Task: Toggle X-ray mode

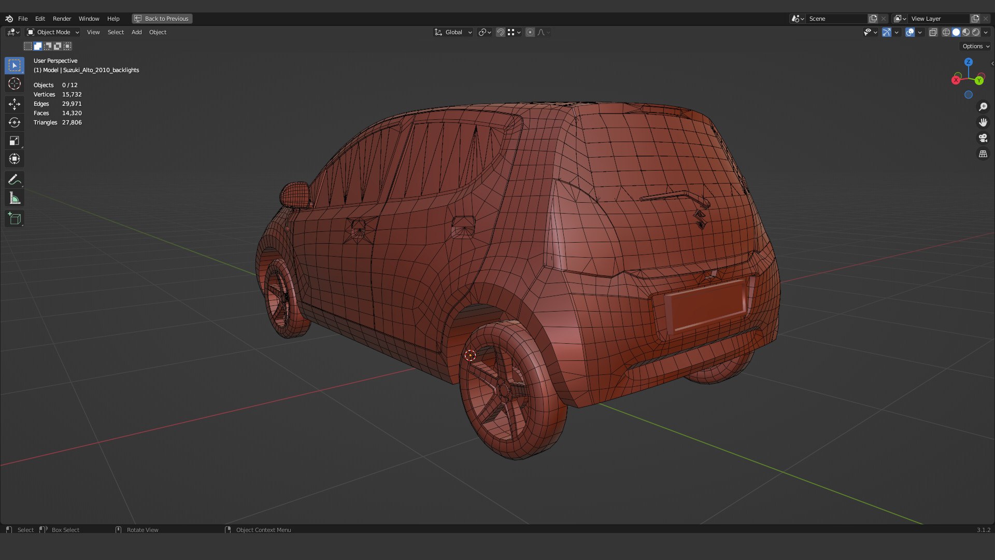Action: (x=933, y=32)
